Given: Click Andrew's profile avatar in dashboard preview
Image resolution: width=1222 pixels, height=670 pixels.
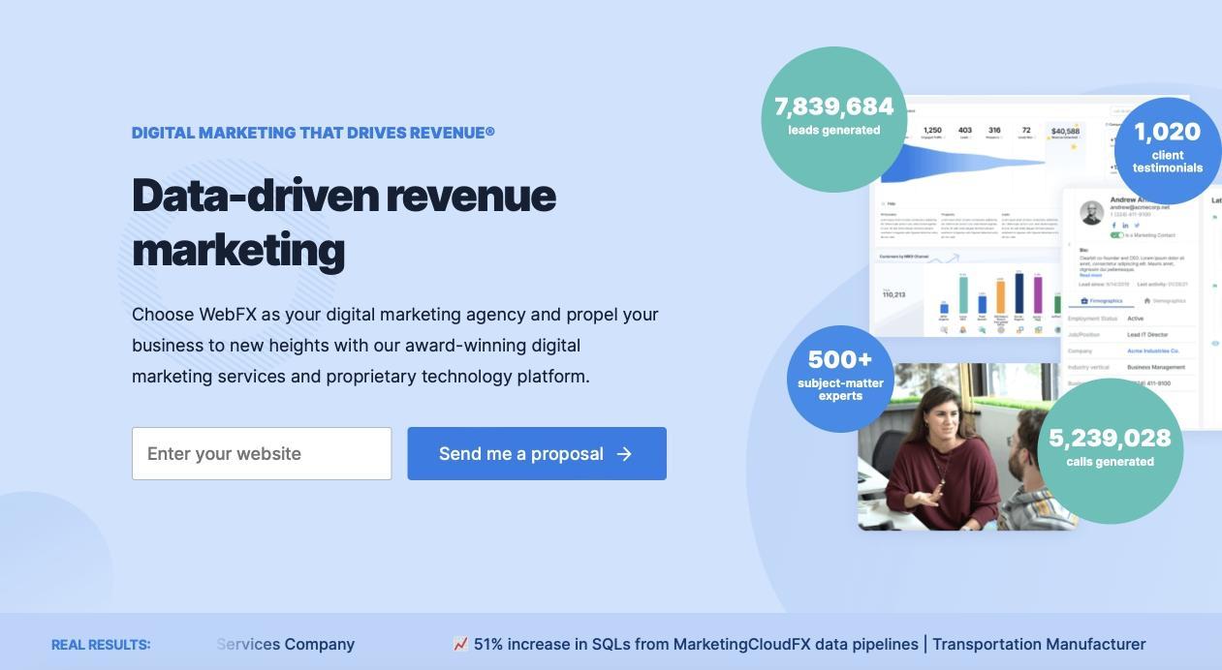Looking at the screenshot, I should (x=1091, y=212).
